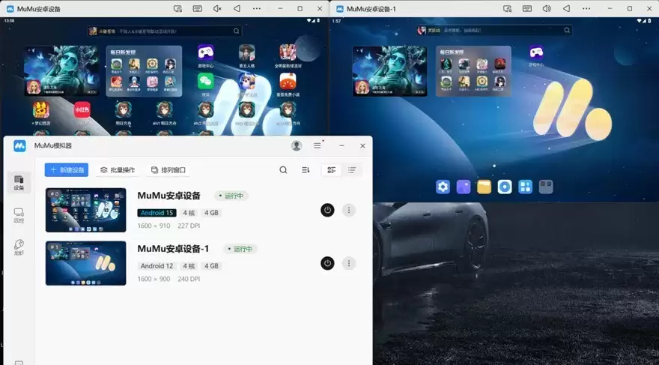The height and width of the screenshot is (365, 659).
Task: Click device name MuMu安卓设备-1 in list
Action: coord(173,249)
